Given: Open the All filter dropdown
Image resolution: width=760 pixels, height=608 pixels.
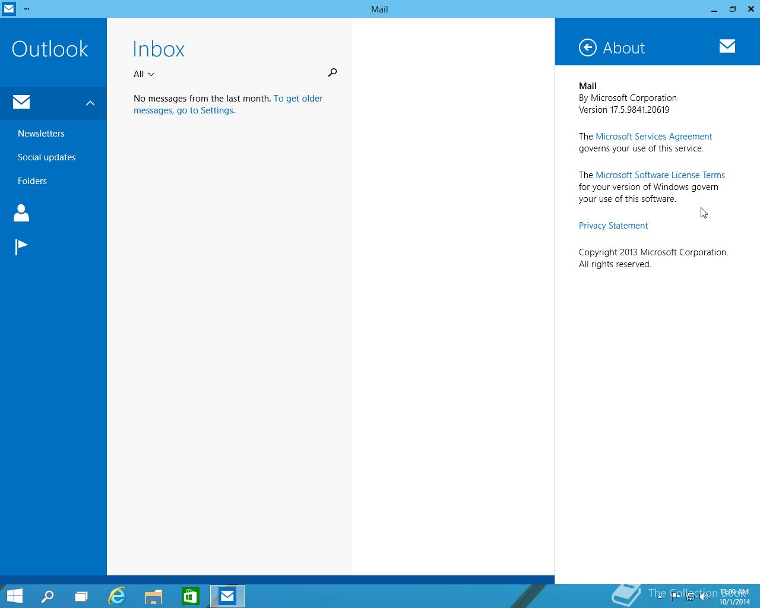Looking at the screenshot, I should pyautogui.click(x=144, y=74).
